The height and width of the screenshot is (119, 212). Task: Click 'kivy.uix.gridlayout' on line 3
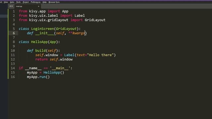pyautogui.click(x=49, y=20)
